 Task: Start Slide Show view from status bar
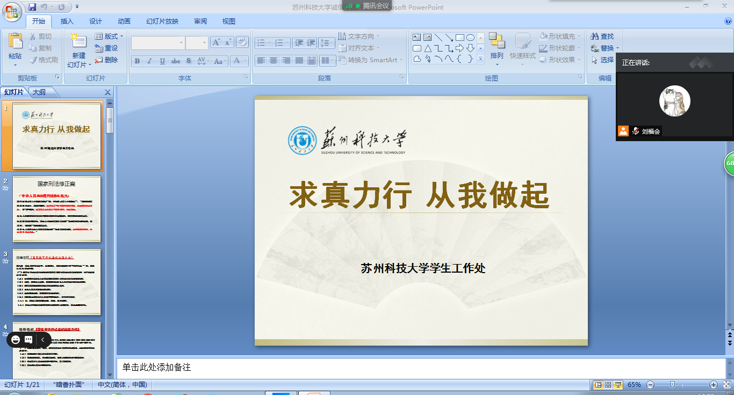coord(618,385)
